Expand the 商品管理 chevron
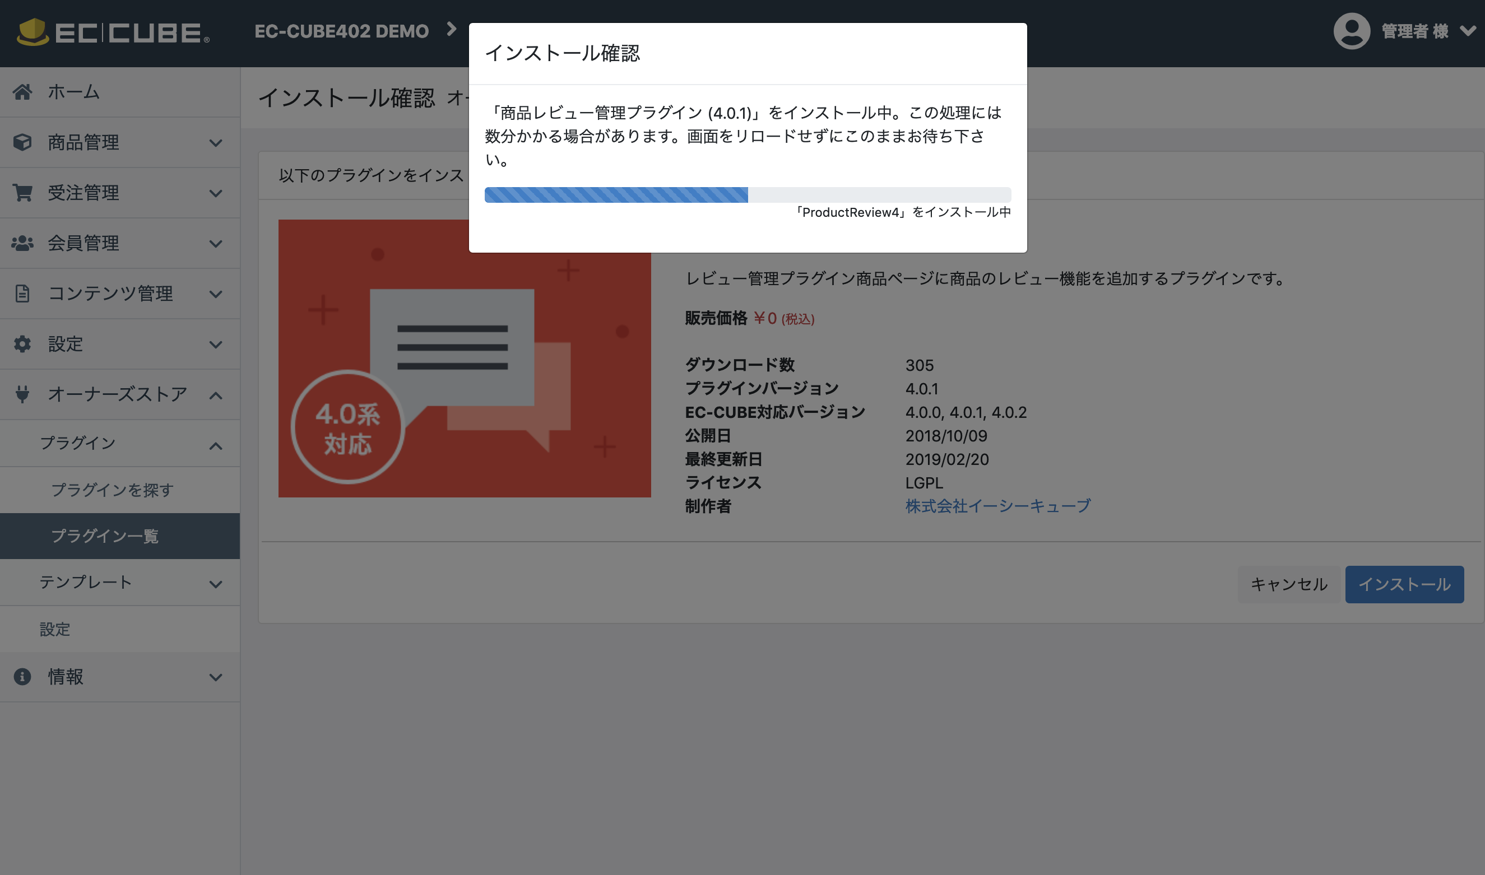 216,143
